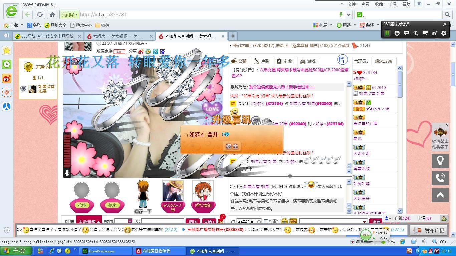Open the gift quantity dropdown
The width and height of the screenshot is (456, 256).
(x=130, y=222)
